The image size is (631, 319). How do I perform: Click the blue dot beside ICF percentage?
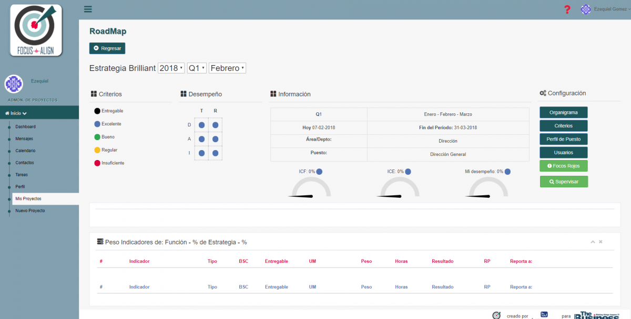(x=319, y=172)
